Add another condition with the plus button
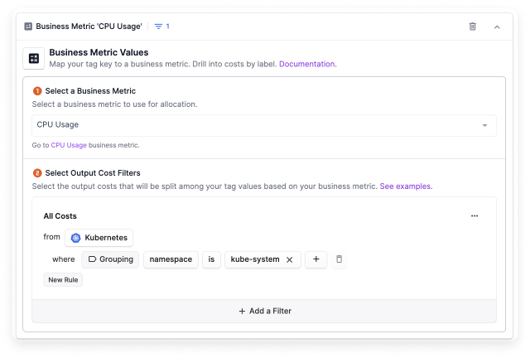530x358 pixels. coord(316,259)
